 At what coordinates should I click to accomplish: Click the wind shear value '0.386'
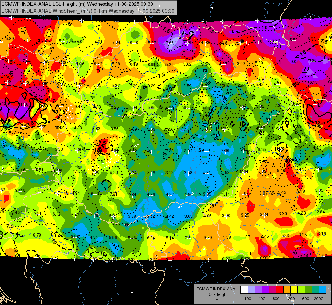(x=20, y=191)
